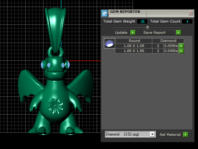The height and width of the screenshot is (149, 198).
Task: Click the Gem Reporter panel logo icon
Action: (x=104, y=13)
